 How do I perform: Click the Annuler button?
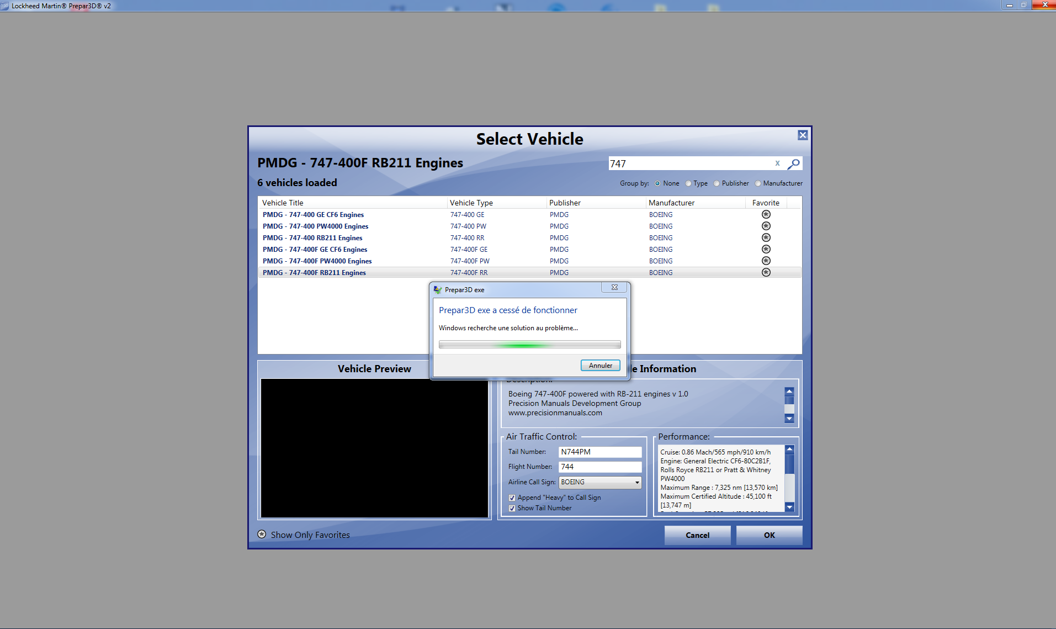(x=601, y=366)
